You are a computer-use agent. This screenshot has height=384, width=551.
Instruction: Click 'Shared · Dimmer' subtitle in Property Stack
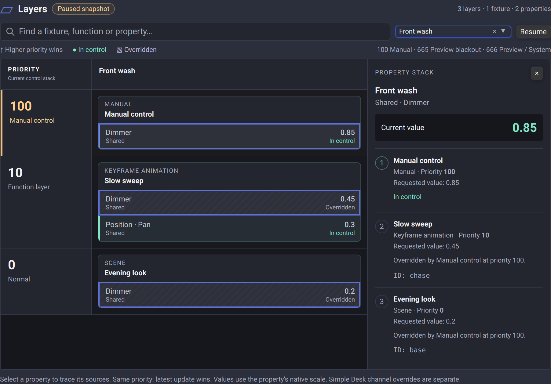(402, 103)
